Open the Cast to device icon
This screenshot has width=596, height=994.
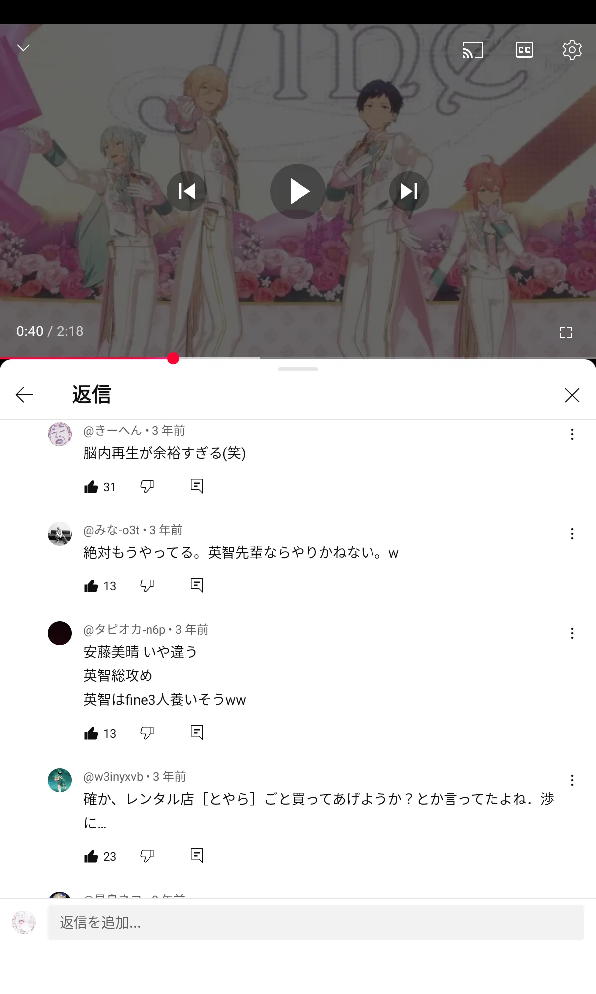(x=472, y=50)
